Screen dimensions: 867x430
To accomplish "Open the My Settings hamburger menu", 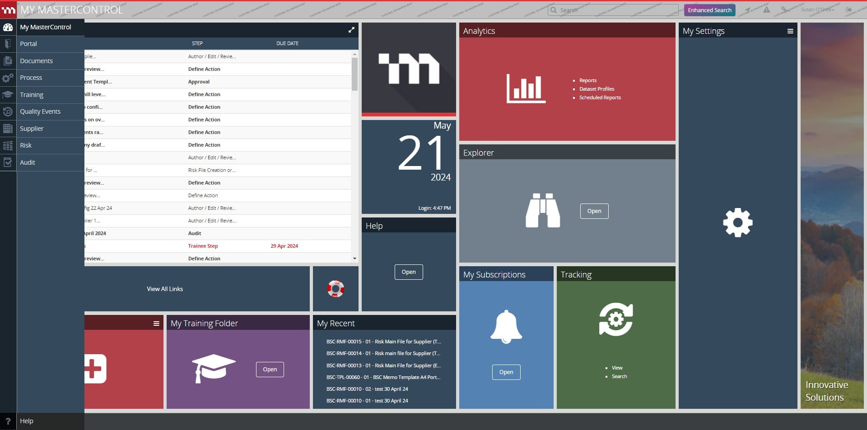I will (x=790, y=31).
